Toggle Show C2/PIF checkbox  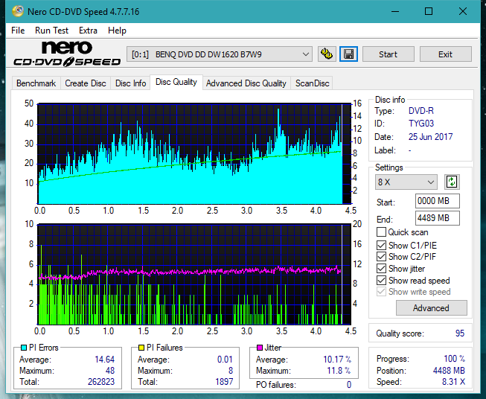click(x=381, y=257)
